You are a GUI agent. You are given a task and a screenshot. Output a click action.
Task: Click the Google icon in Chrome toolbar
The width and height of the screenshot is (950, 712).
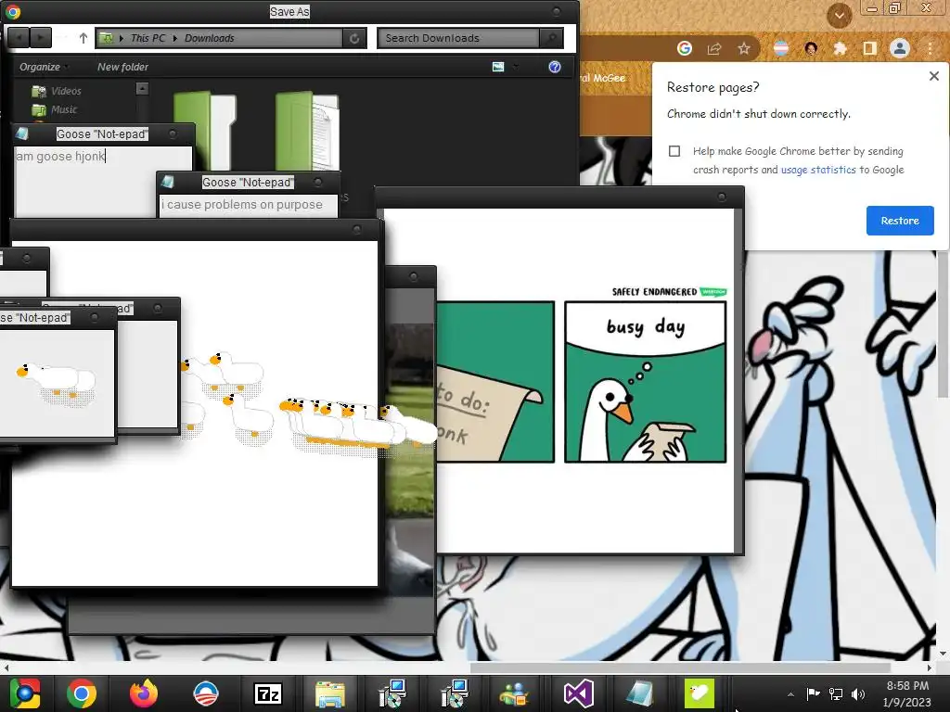[685, 48]
